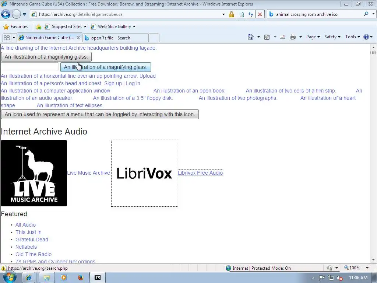This screenshot has height=283, width=377.
Task: Click the Live Music Archive llama thumbnail
Action: point(34,173)
